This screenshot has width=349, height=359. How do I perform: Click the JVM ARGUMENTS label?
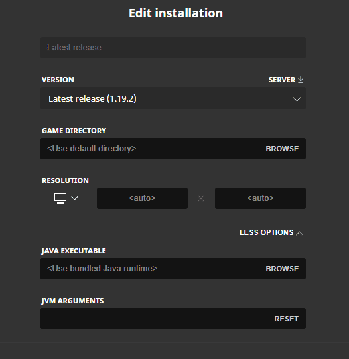[x=72, y=301]
